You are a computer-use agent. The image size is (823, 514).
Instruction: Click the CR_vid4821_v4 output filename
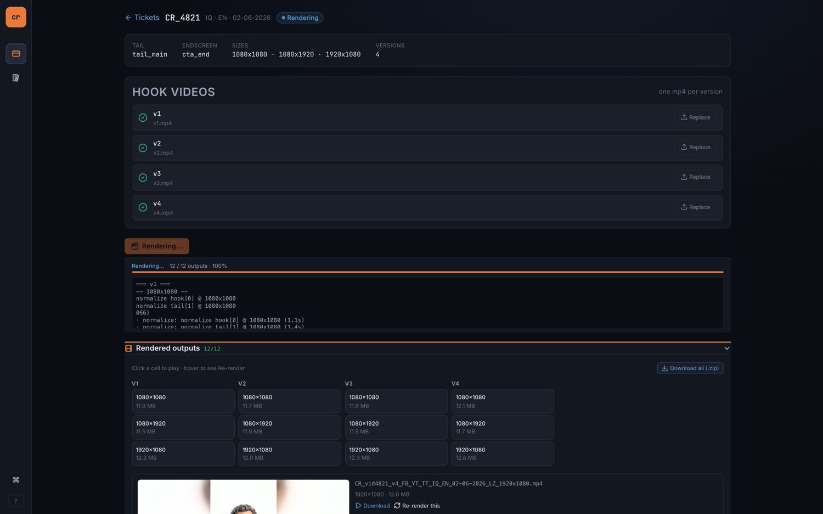pyautogui.click(x=449, y=484)
